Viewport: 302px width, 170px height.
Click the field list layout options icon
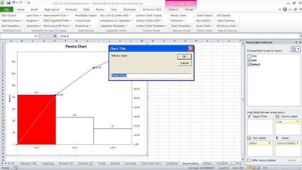(296, 49)
